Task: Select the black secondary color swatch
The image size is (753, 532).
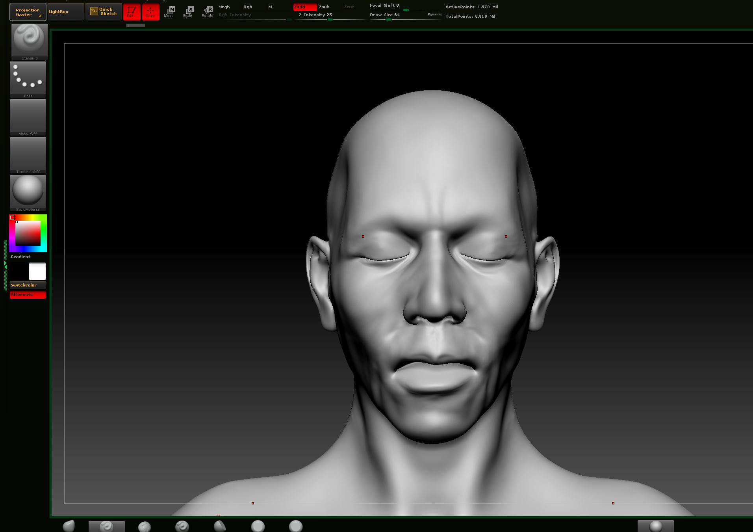Action: [x=19, y=271]
